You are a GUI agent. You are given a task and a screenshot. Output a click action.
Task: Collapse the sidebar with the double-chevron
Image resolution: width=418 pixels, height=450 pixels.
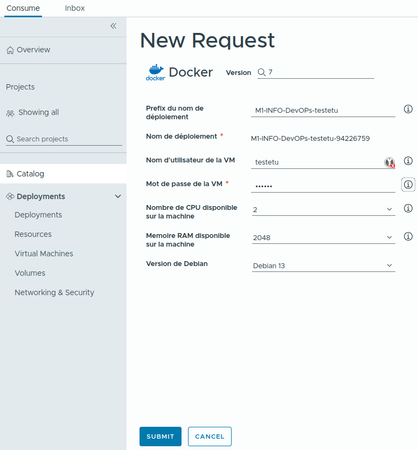pyautogui.click(x=113, y=25)
